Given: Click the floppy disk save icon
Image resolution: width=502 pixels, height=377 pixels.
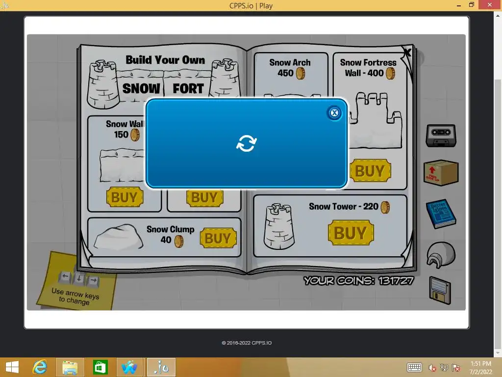Looking at the screenshot, I should (440, 291).
